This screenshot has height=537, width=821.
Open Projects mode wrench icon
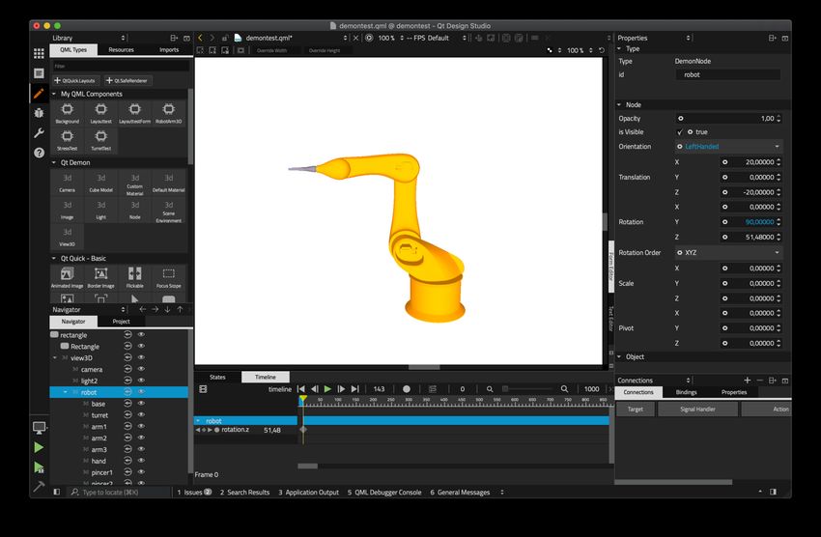point(39,133)
